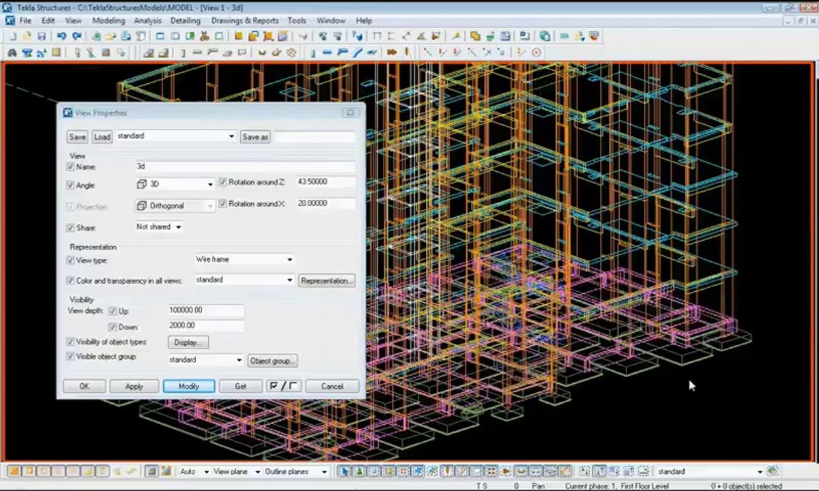Click the red circle icon in points toolbar

coord(536,52)
